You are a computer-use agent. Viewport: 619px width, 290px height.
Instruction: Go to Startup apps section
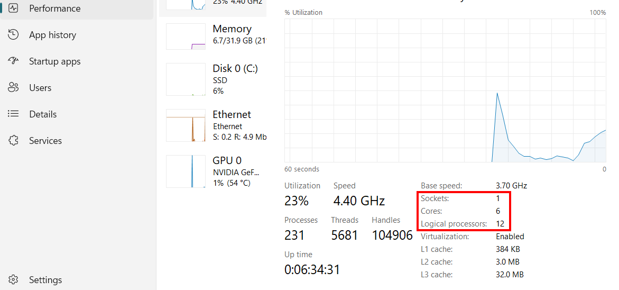click(54, 61)
